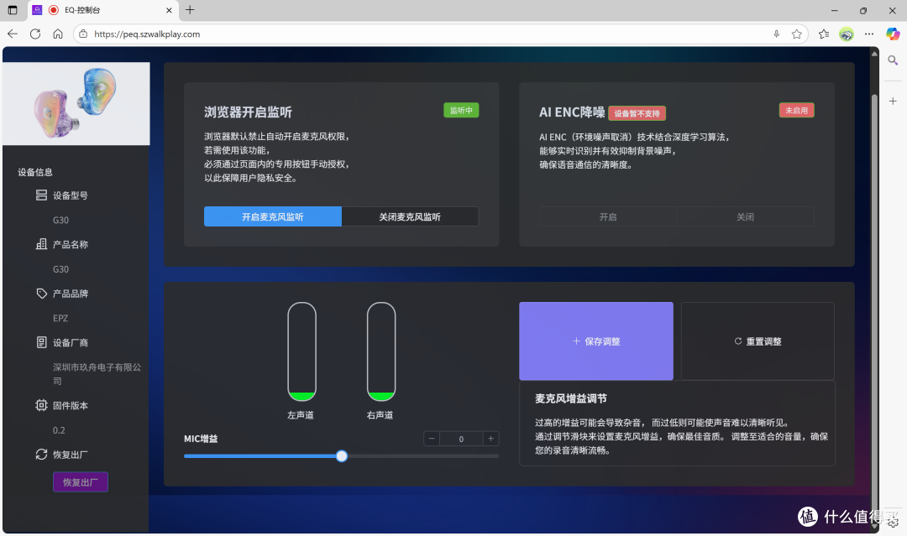The height and width of the screenshot is (536, 907).
Task: Go to the browser home icon
Action: click(x=58, y=34)
